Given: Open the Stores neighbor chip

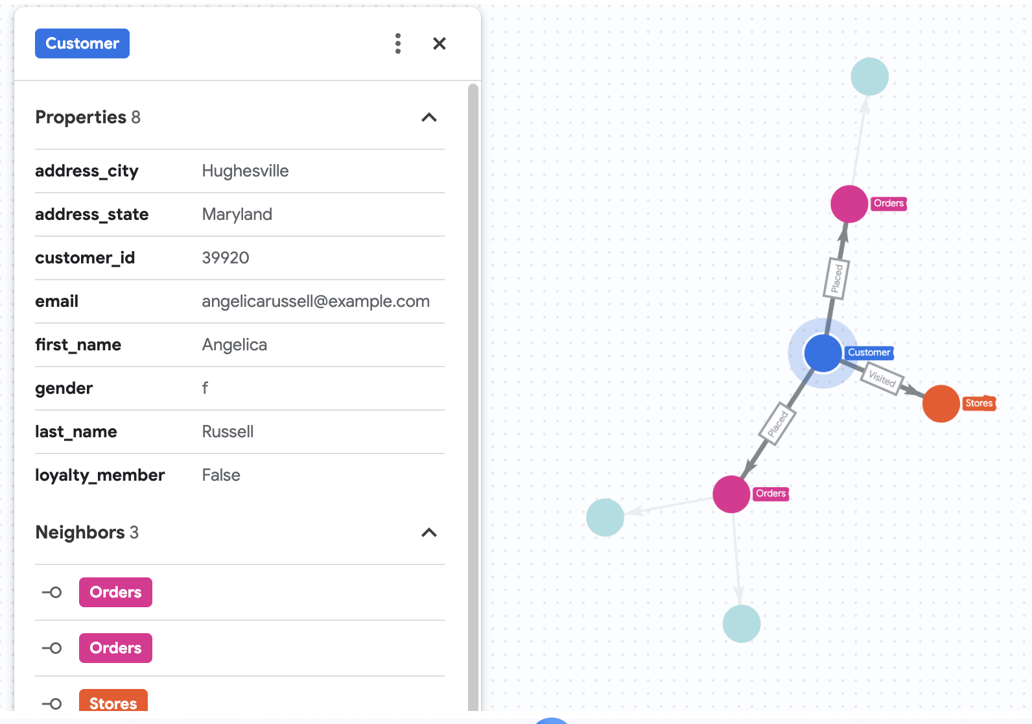Looking at the screenshot, I should coord(113,702).
